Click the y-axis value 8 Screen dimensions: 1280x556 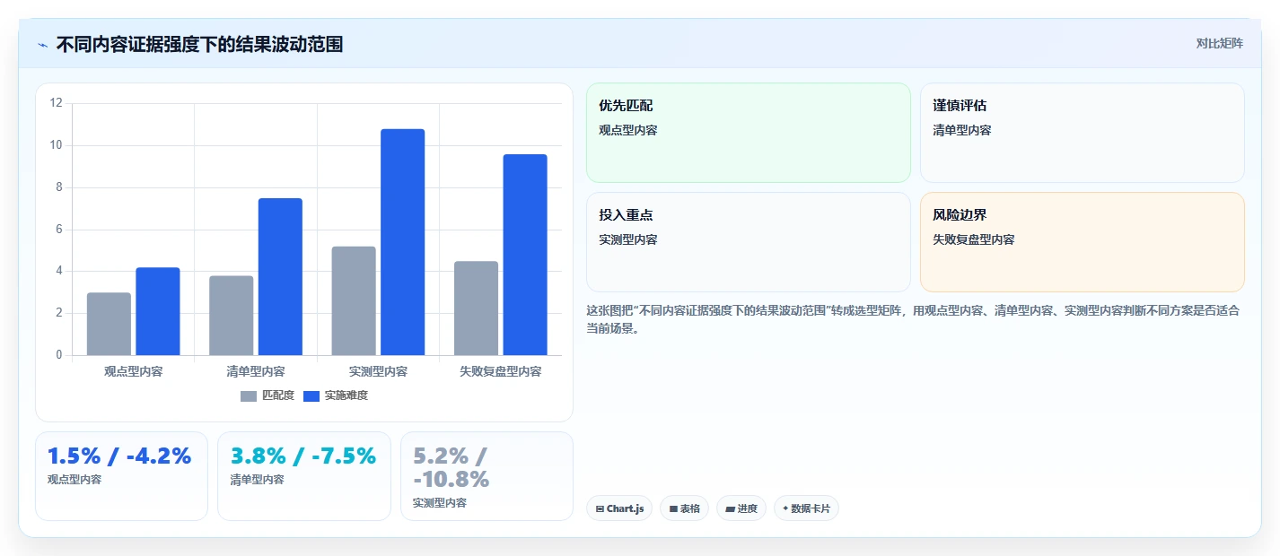pyautogui.click(x=59, y=187)
